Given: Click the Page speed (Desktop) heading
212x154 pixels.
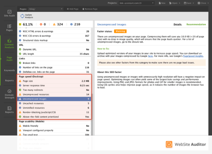Looking at the screenshot, I should [x=31, y=76].
